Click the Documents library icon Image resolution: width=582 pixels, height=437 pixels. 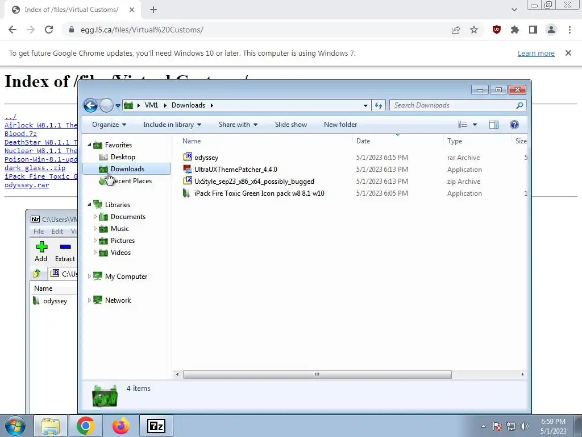coord(103,217)
